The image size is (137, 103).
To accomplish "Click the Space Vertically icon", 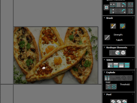I will pos(130,11).
